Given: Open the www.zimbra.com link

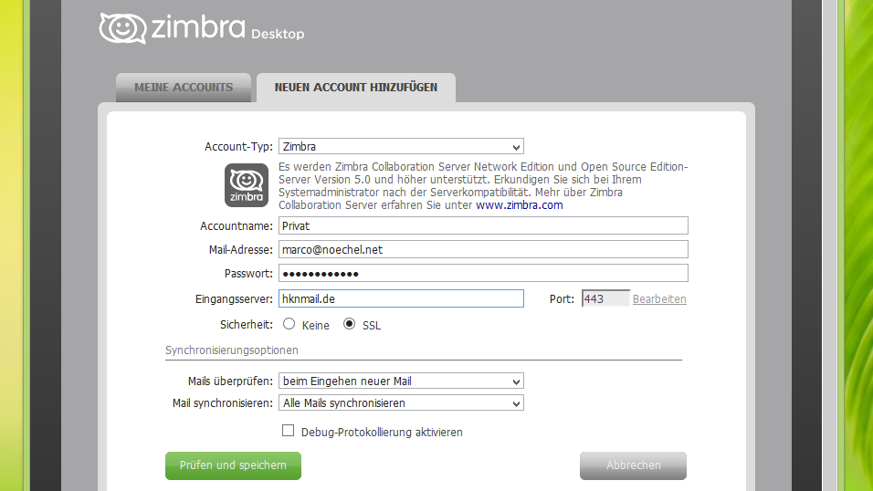Looking at the screenshot, I should [x=519, y=205].
